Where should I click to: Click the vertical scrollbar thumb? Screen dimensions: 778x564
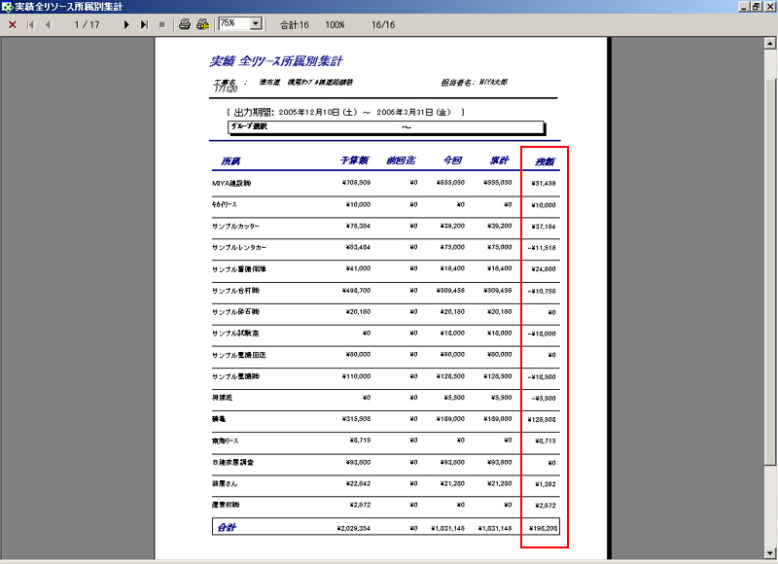tap(769, 271)
